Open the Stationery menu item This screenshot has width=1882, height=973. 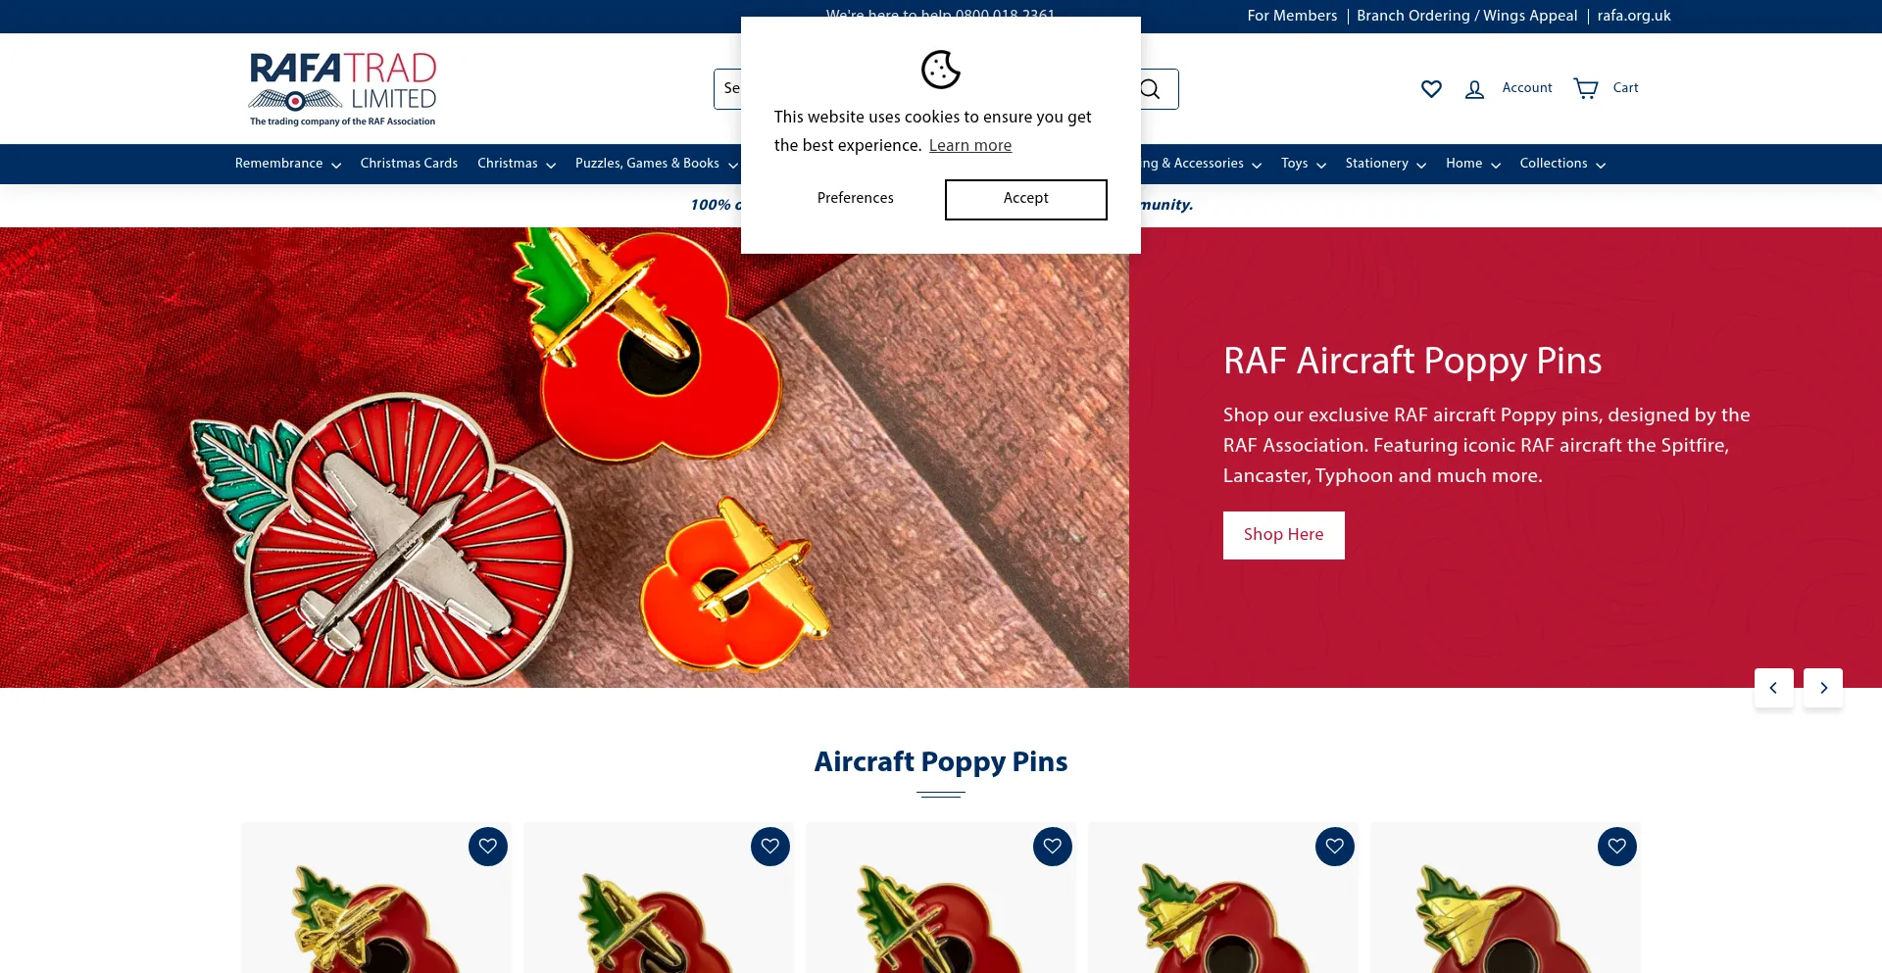click(1385, 164)
